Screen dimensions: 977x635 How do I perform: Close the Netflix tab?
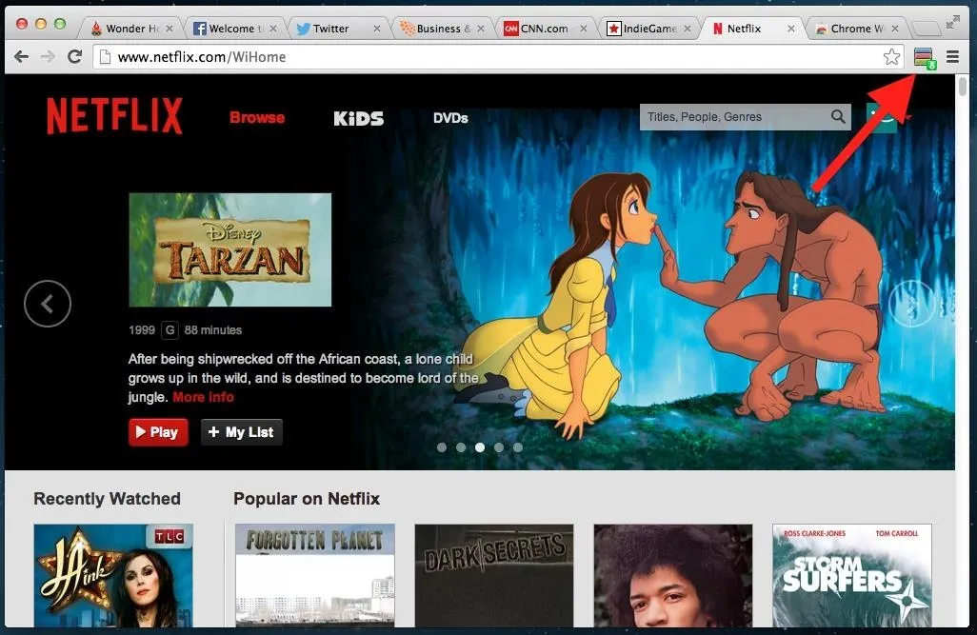(790, 29)
